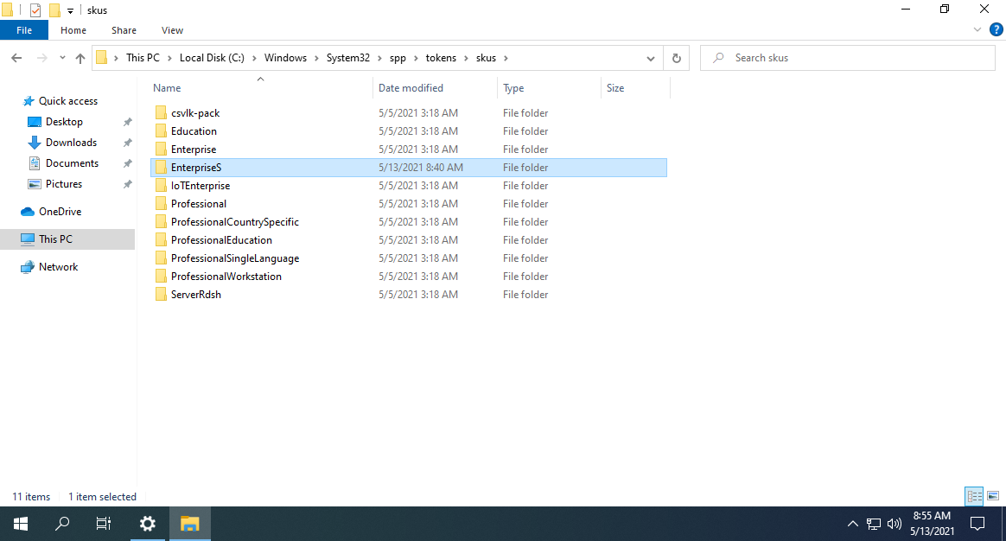Expand chevron after System32 in breadcrumb
The image size is (1006, 541).
pos(379,58)
